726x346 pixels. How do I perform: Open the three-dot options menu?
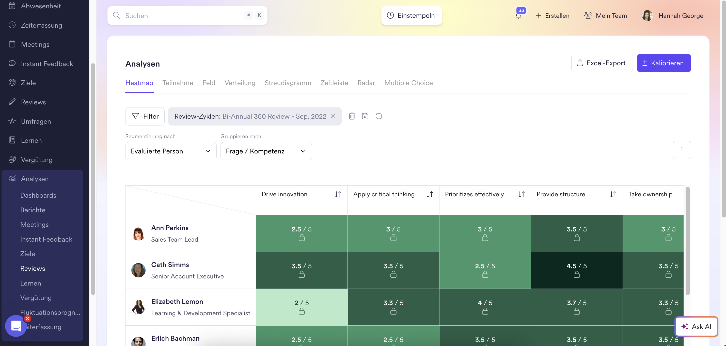tap(682, 150)
